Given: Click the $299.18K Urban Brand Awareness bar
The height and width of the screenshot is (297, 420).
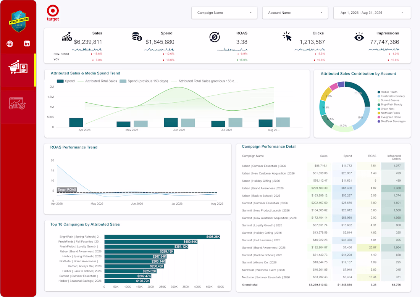Looking at the screenshot, I should click(x=139, y=252).
